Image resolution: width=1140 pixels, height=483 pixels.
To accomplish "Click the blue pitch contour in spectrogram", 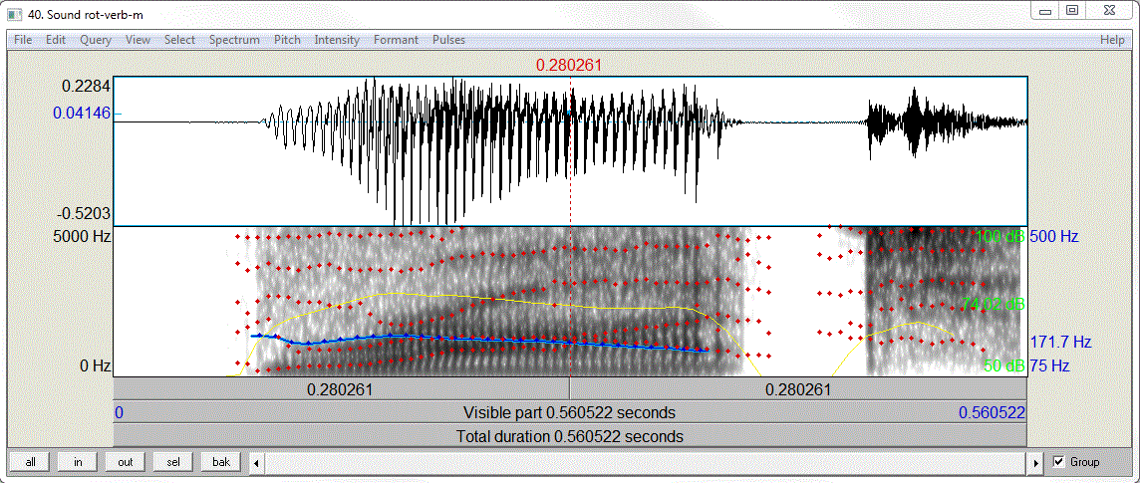I will [480, 339].
